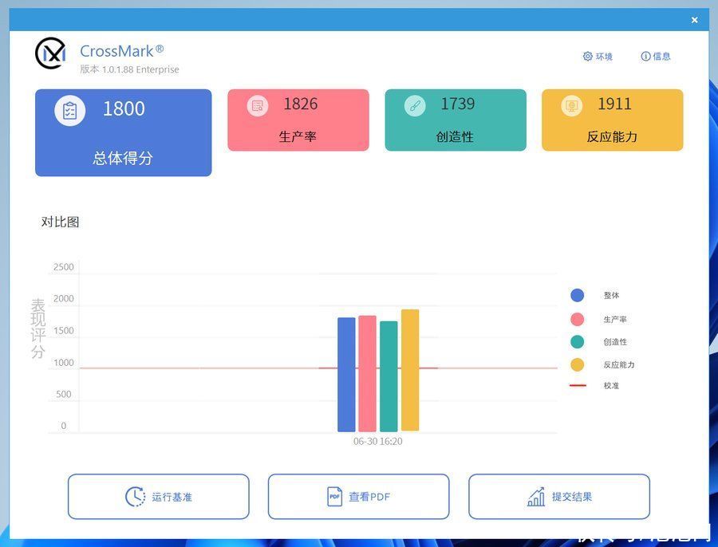Click the brush icon on 创造性 card
Viewport: 718px width, 547px height.
[415, 106]
